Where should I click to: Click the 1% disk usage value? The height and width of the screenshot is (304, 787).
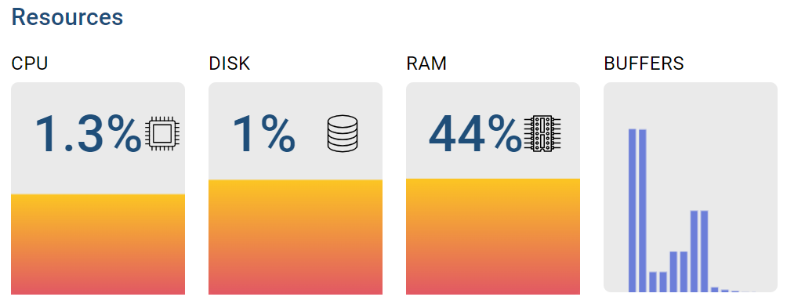click(263, 133)
